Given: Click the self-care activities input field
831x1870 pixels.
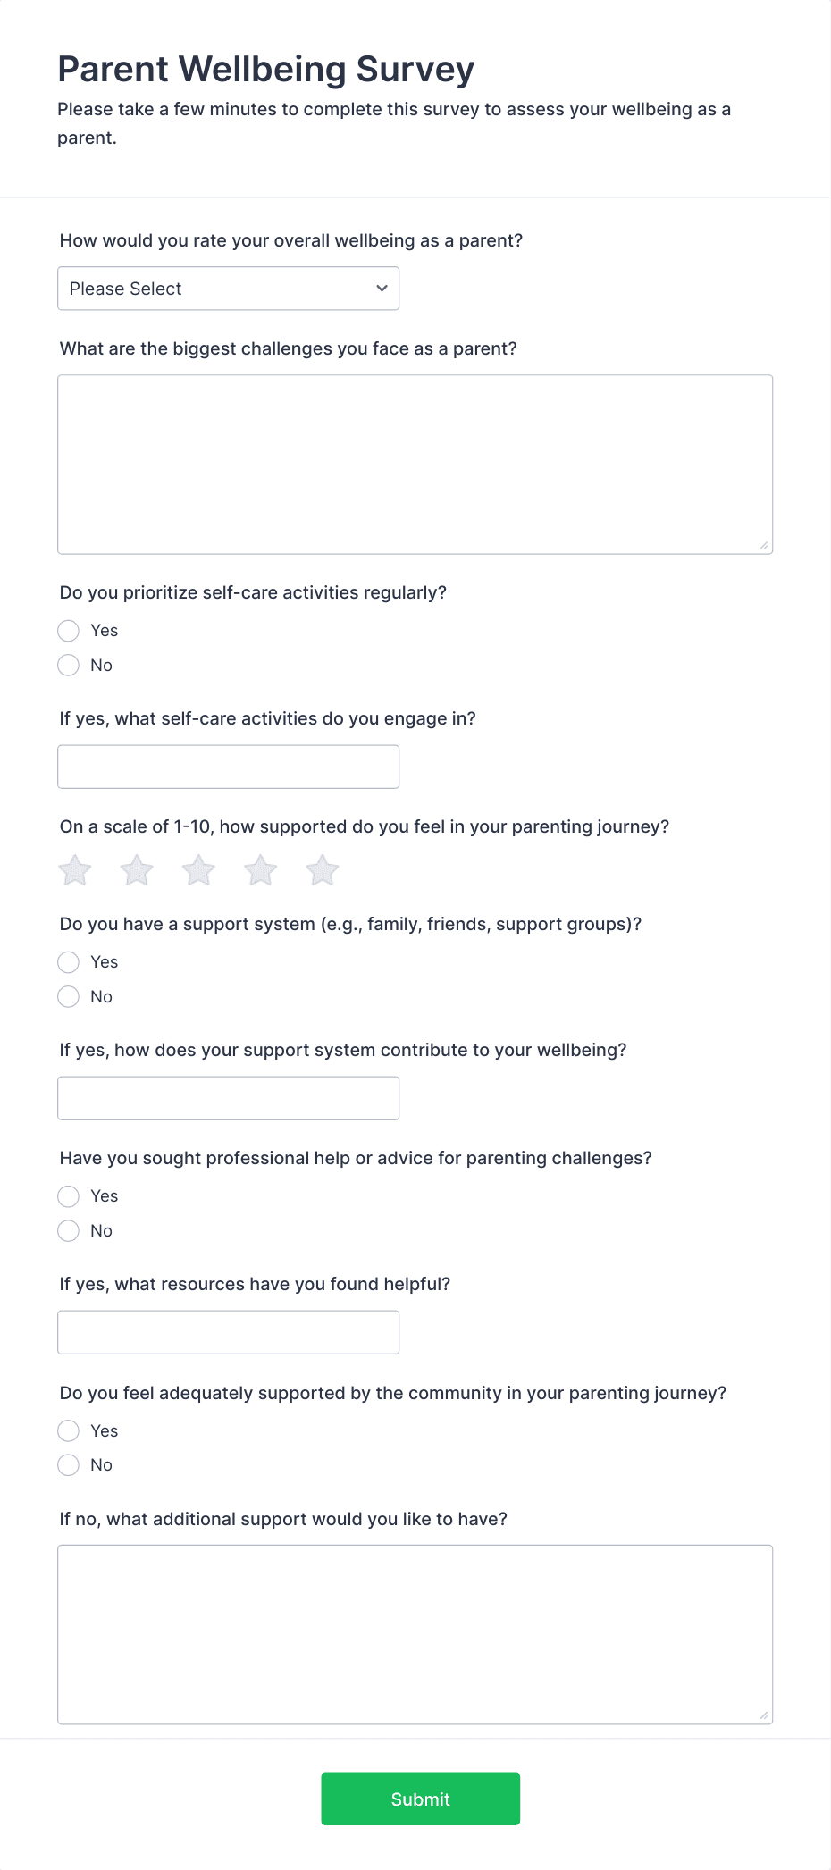Looking at the screenshot, I should 228,766.
